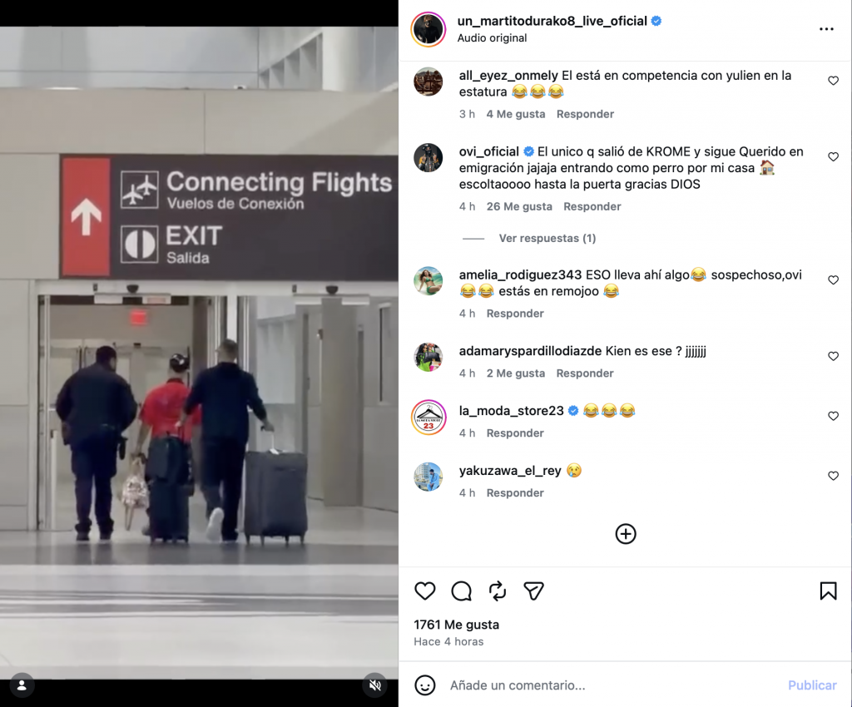Open un_martitodurako8_live_oficial profile link

pyautogui.click(x=552, y=21)
